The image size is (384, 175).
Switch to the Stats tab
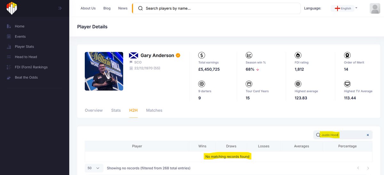(116, 110)
